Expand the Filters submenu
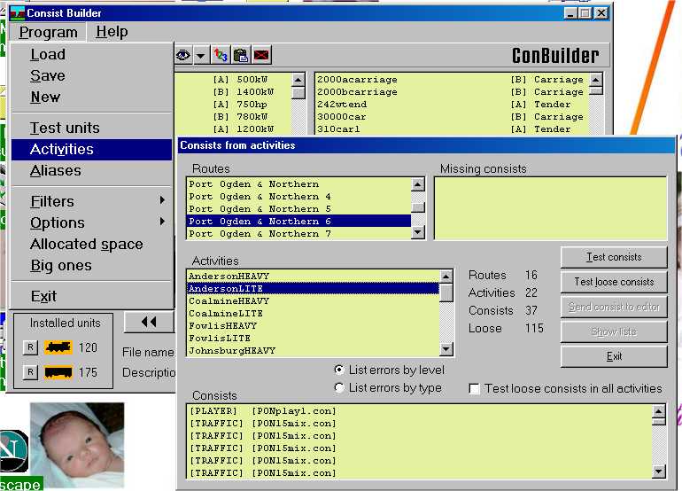Screen dimensions: 682x491 (92, 201)
